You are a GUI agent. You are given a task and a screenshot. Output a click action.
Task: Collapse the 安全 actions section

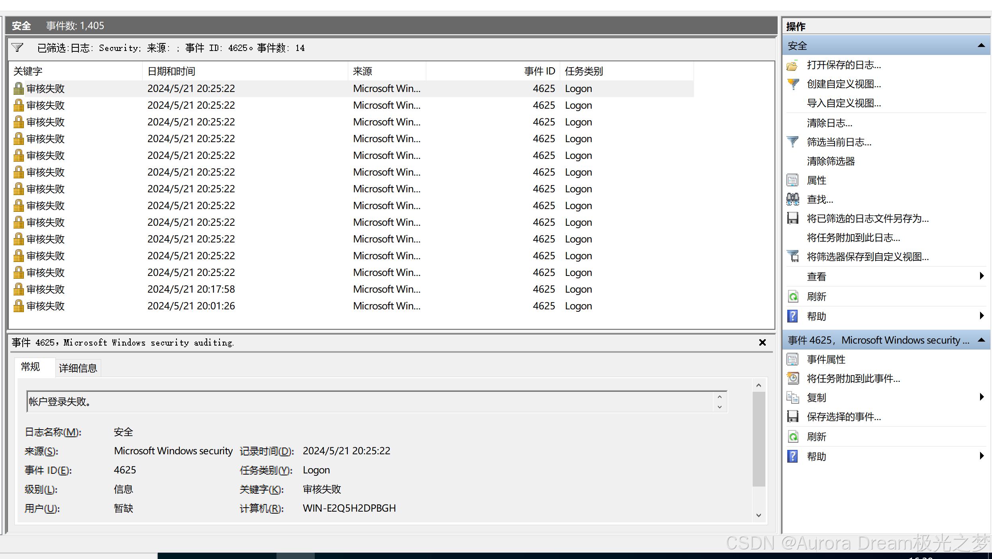981,46
